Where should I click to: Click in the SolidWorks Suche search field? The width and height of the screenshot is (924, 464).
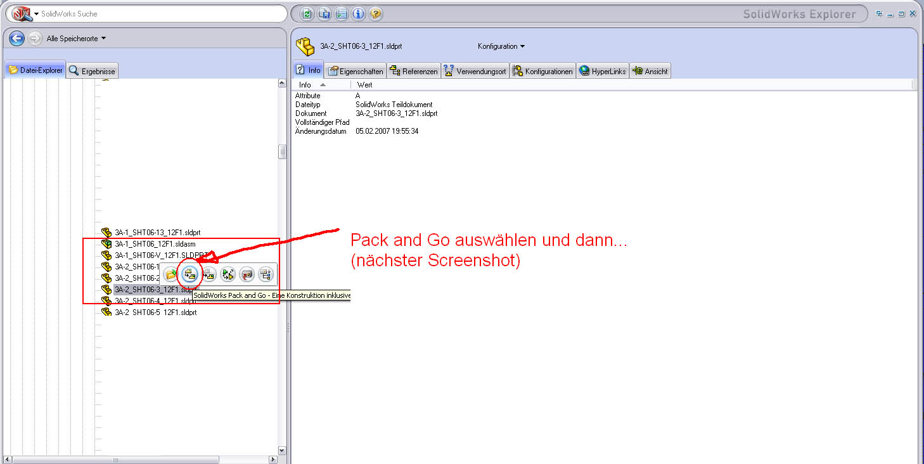[x=162, y=13]
